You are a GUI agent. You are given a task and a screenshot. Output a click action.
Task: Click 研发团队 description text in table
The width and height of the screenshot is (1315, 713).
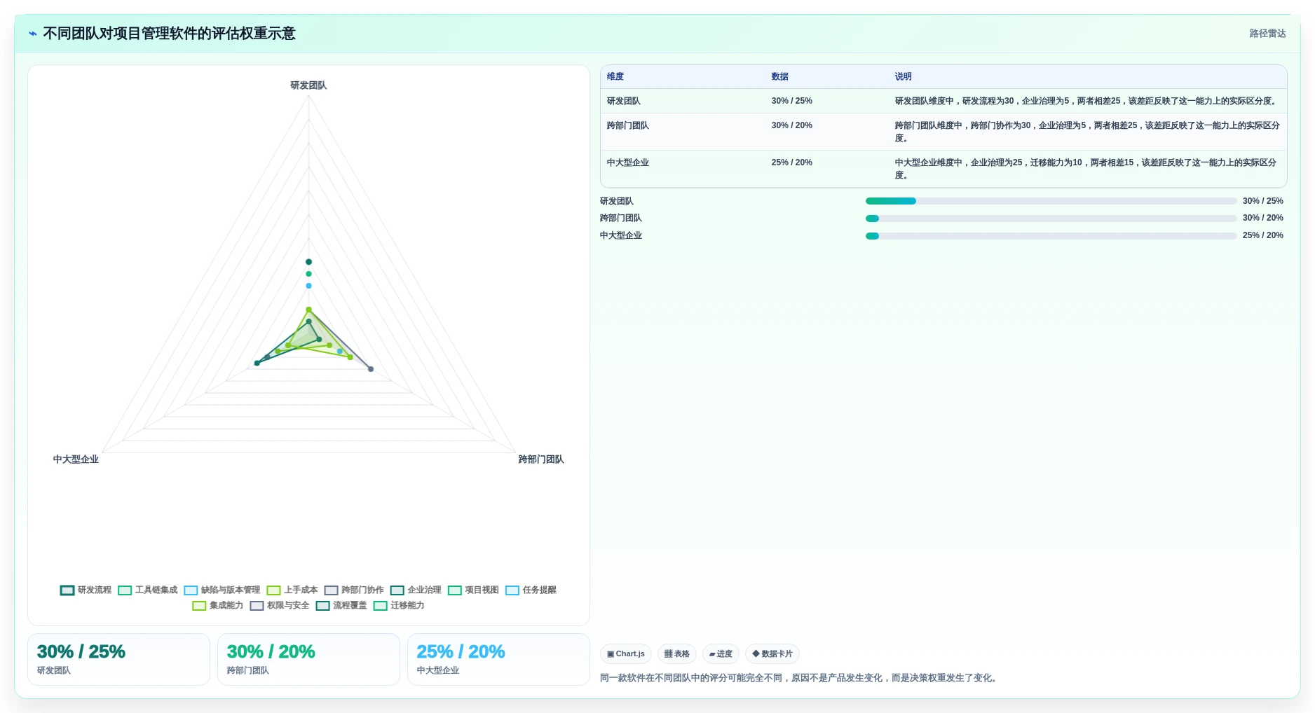pyautogui.click(x=1086, y=101)
